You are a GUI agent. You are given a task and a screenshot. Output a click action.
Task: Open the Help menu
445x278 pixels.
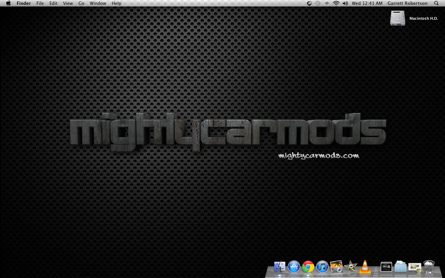(117, 3)
